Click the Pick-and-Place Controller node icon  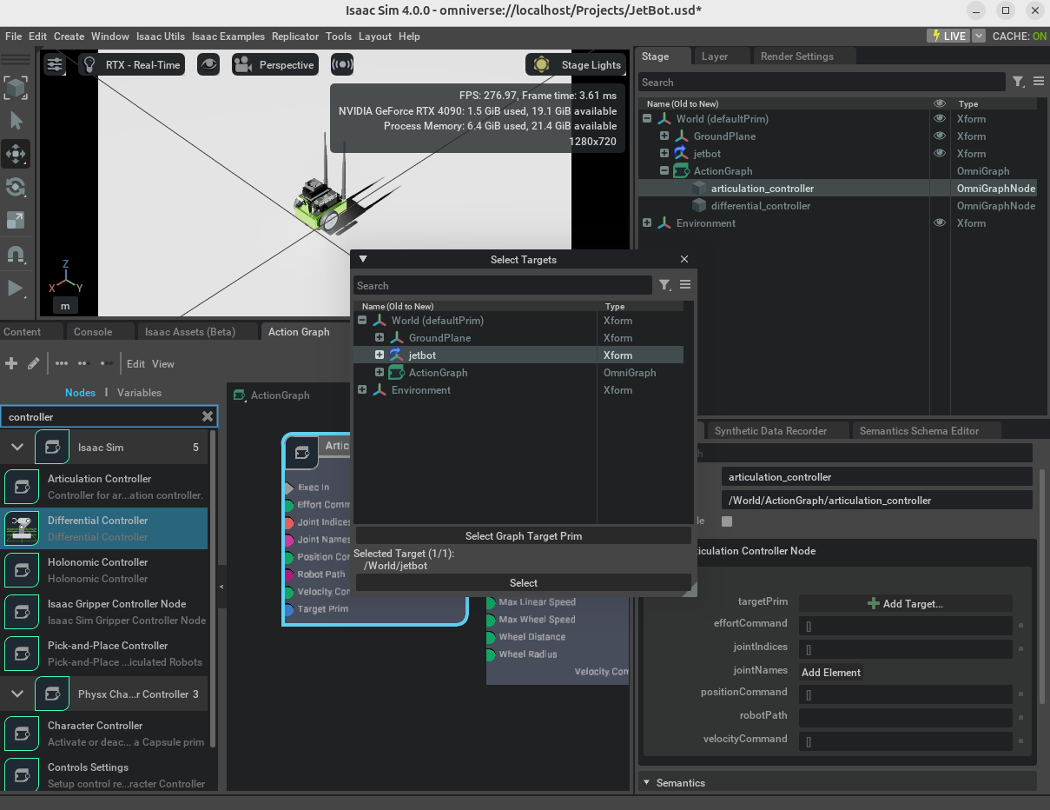click(x=22, y=654)
